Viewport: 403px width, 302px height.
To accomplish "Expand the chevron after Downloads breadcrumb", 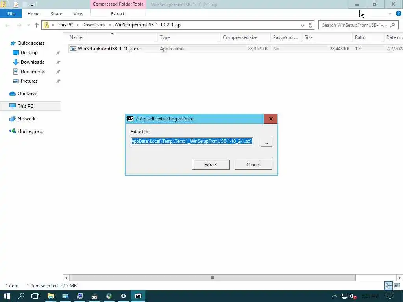I will coord(110,25).
